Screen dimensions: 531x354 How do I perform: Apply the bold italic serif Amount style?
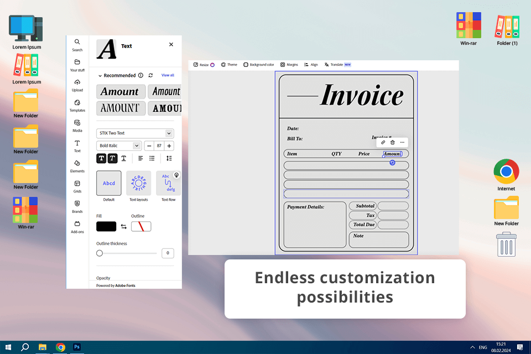click(121, 91)
